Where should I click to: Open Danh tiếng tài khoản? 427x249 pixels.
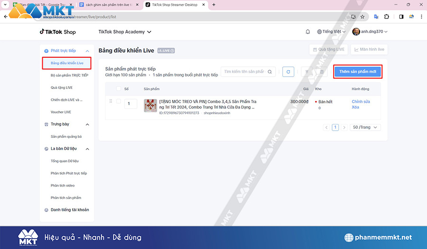pos(70,210)
